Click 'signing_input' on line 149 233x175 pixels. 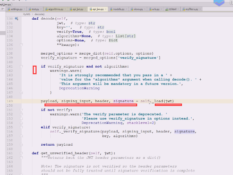point(76,101)
